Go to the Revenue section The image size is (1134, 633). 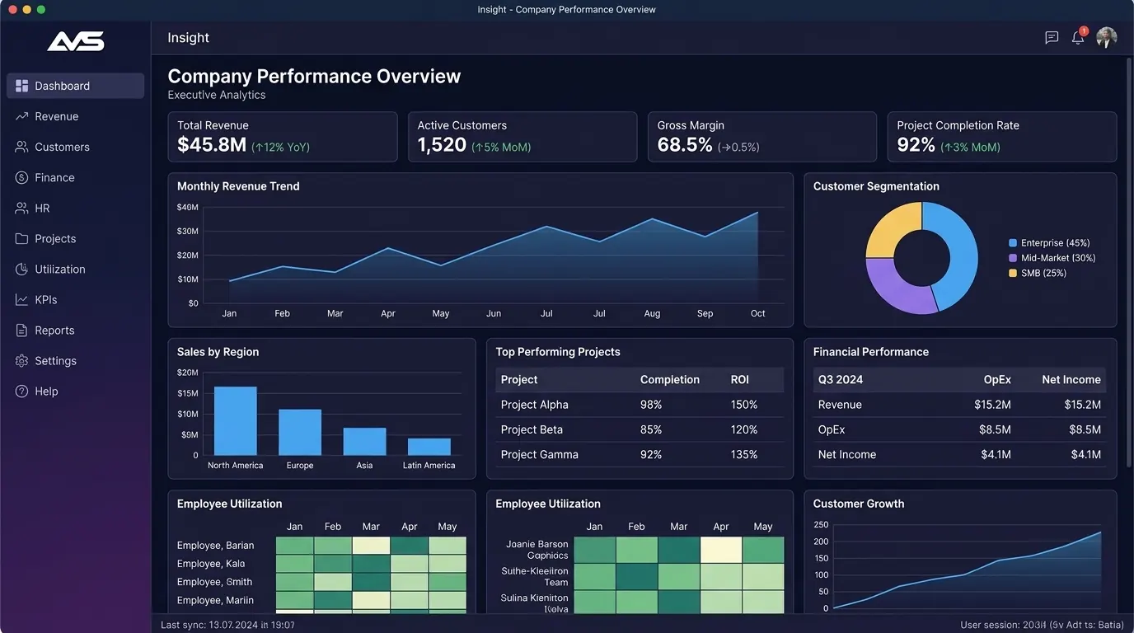point(75,116)
